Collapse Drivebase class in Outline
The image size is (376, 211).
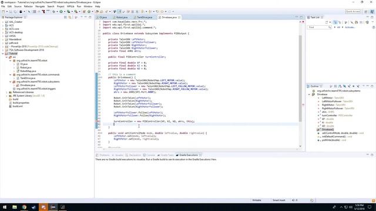tap(309, 94)
